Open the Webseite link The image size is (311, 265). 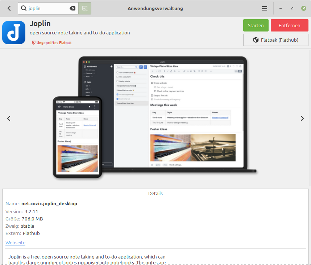[16, 243]
